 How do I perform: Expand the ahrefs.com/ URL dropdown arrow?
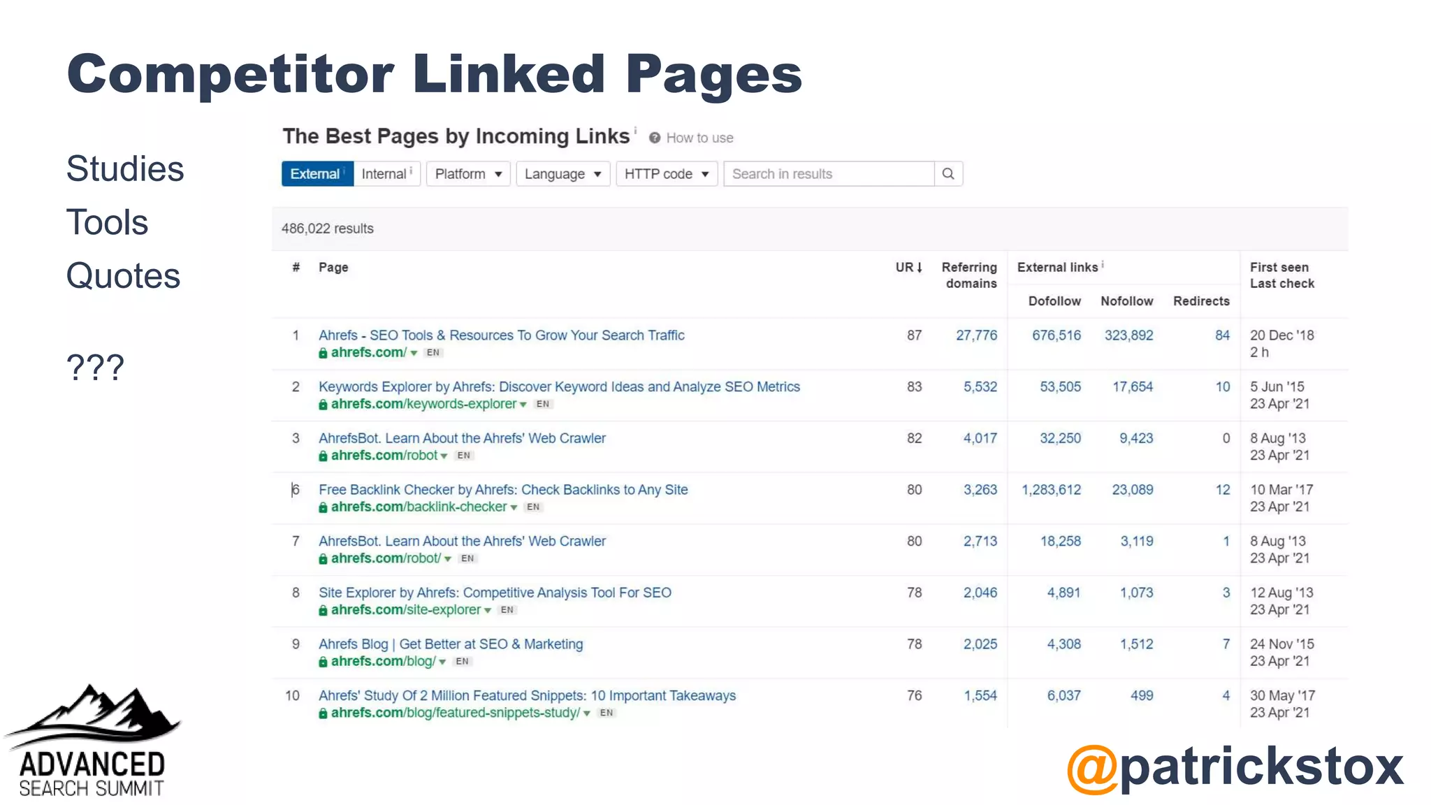[414, 354]
